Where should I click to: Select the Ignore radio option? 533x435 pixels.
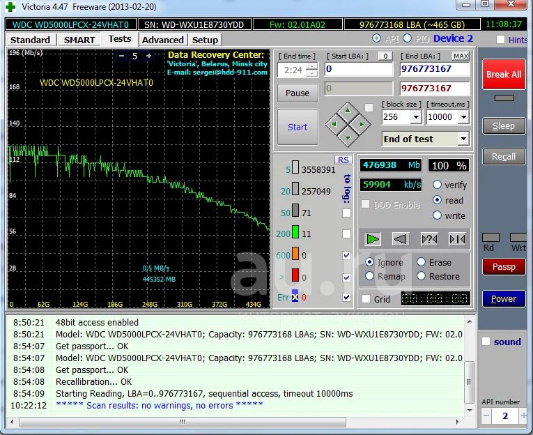point(370,262)
